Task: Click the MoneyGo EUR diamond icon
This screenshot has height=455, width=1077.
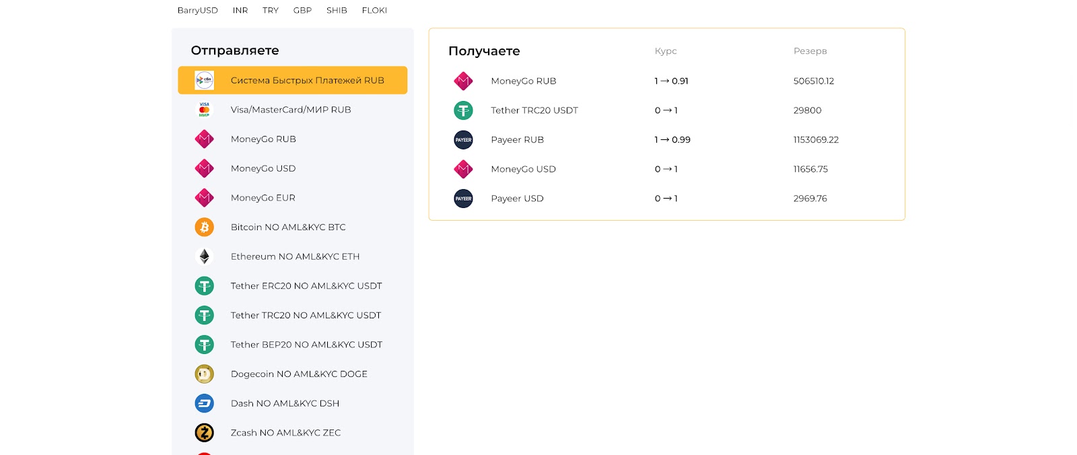Action: (204, 198)
